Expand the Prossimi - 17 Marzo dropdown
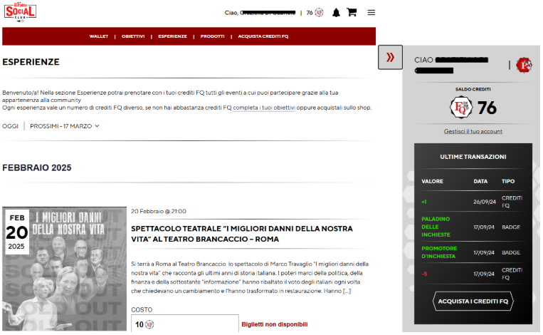 tap(65, 126)
